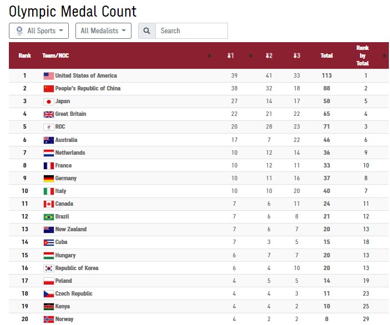Open the All Medalists dropdown
The height and width of the screenshot is (325, 390).
coord(103,31)
